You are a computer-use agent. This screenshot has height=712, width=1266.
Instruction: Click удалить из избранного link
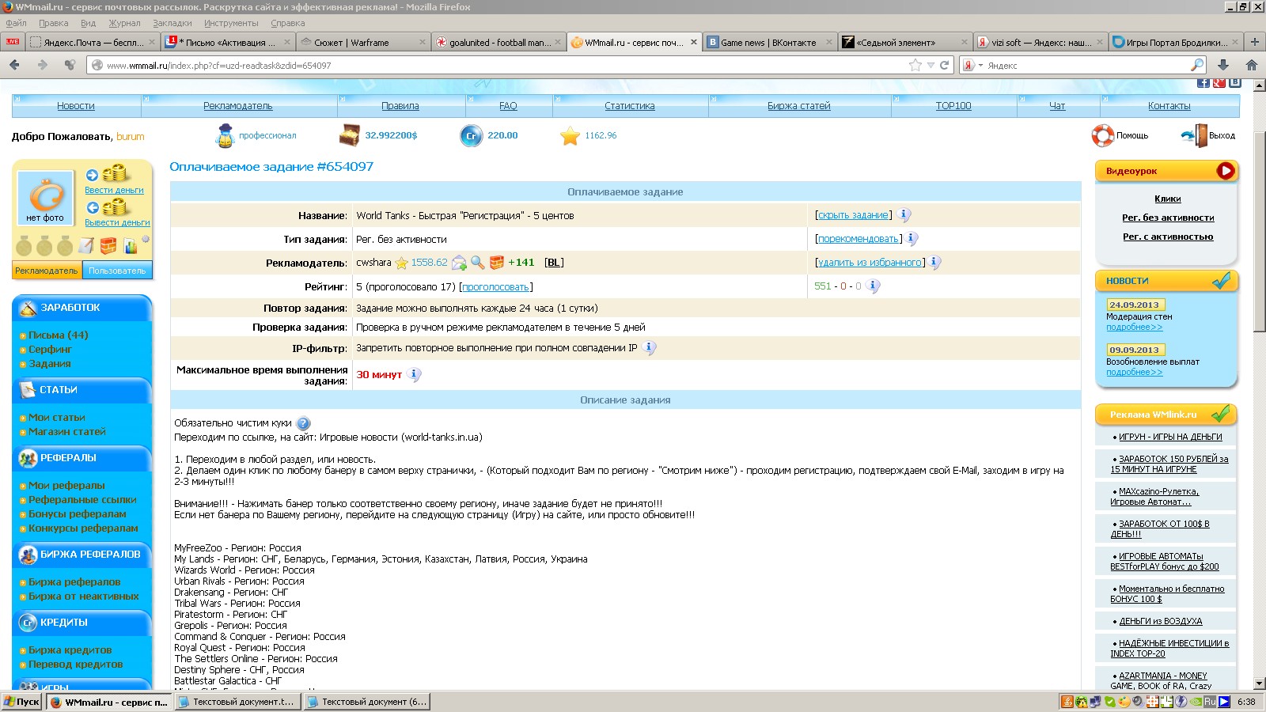click(870, 263)
